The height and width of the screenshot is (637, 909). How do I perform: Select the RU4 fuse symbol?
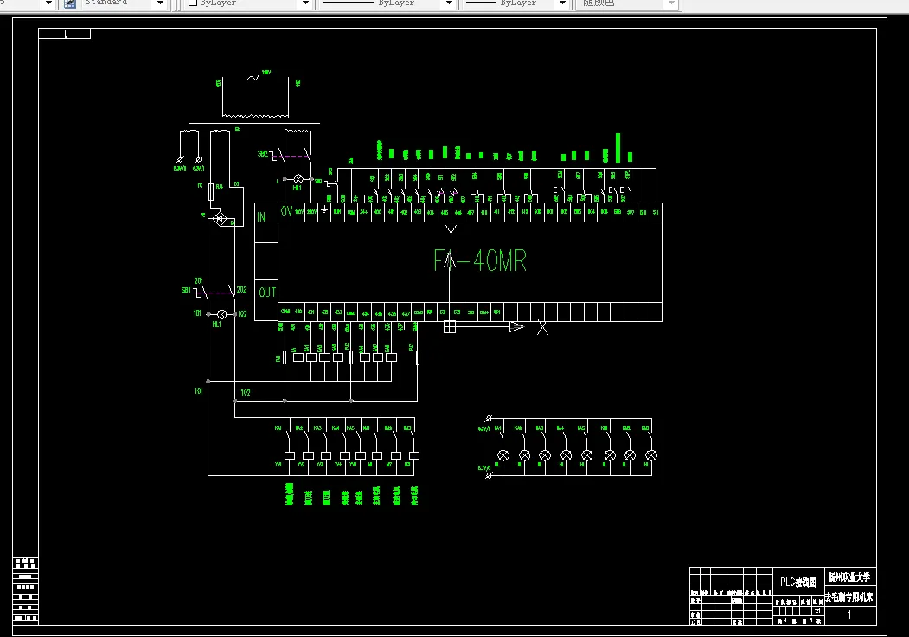tap(211, 192)
